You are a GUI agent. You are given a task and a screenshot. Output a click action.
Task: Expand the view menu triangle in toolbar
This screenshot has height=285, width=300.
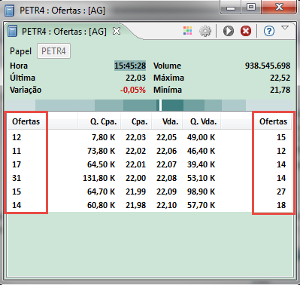pyautogui.click(x=285, y=27)
